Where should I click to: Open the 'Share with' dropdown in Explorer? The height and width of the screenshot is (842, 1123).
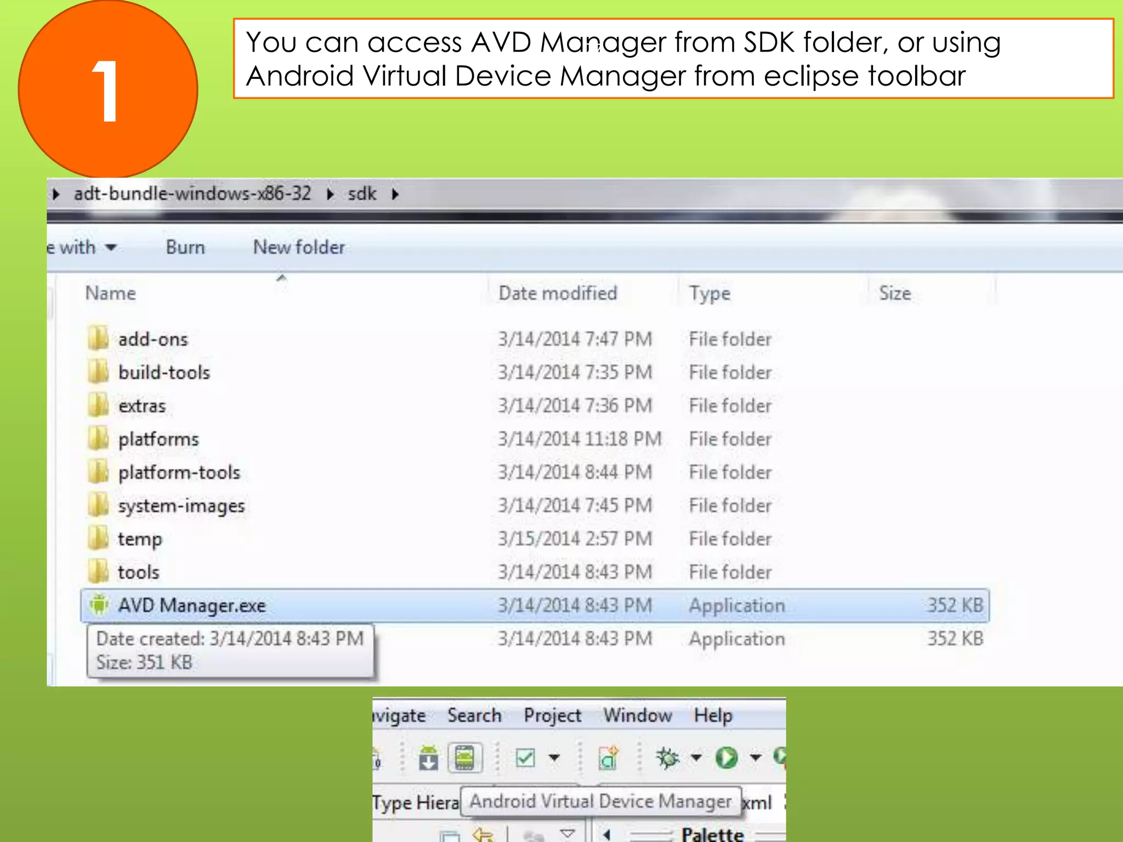pyautogui.click(x=82, y=247)
